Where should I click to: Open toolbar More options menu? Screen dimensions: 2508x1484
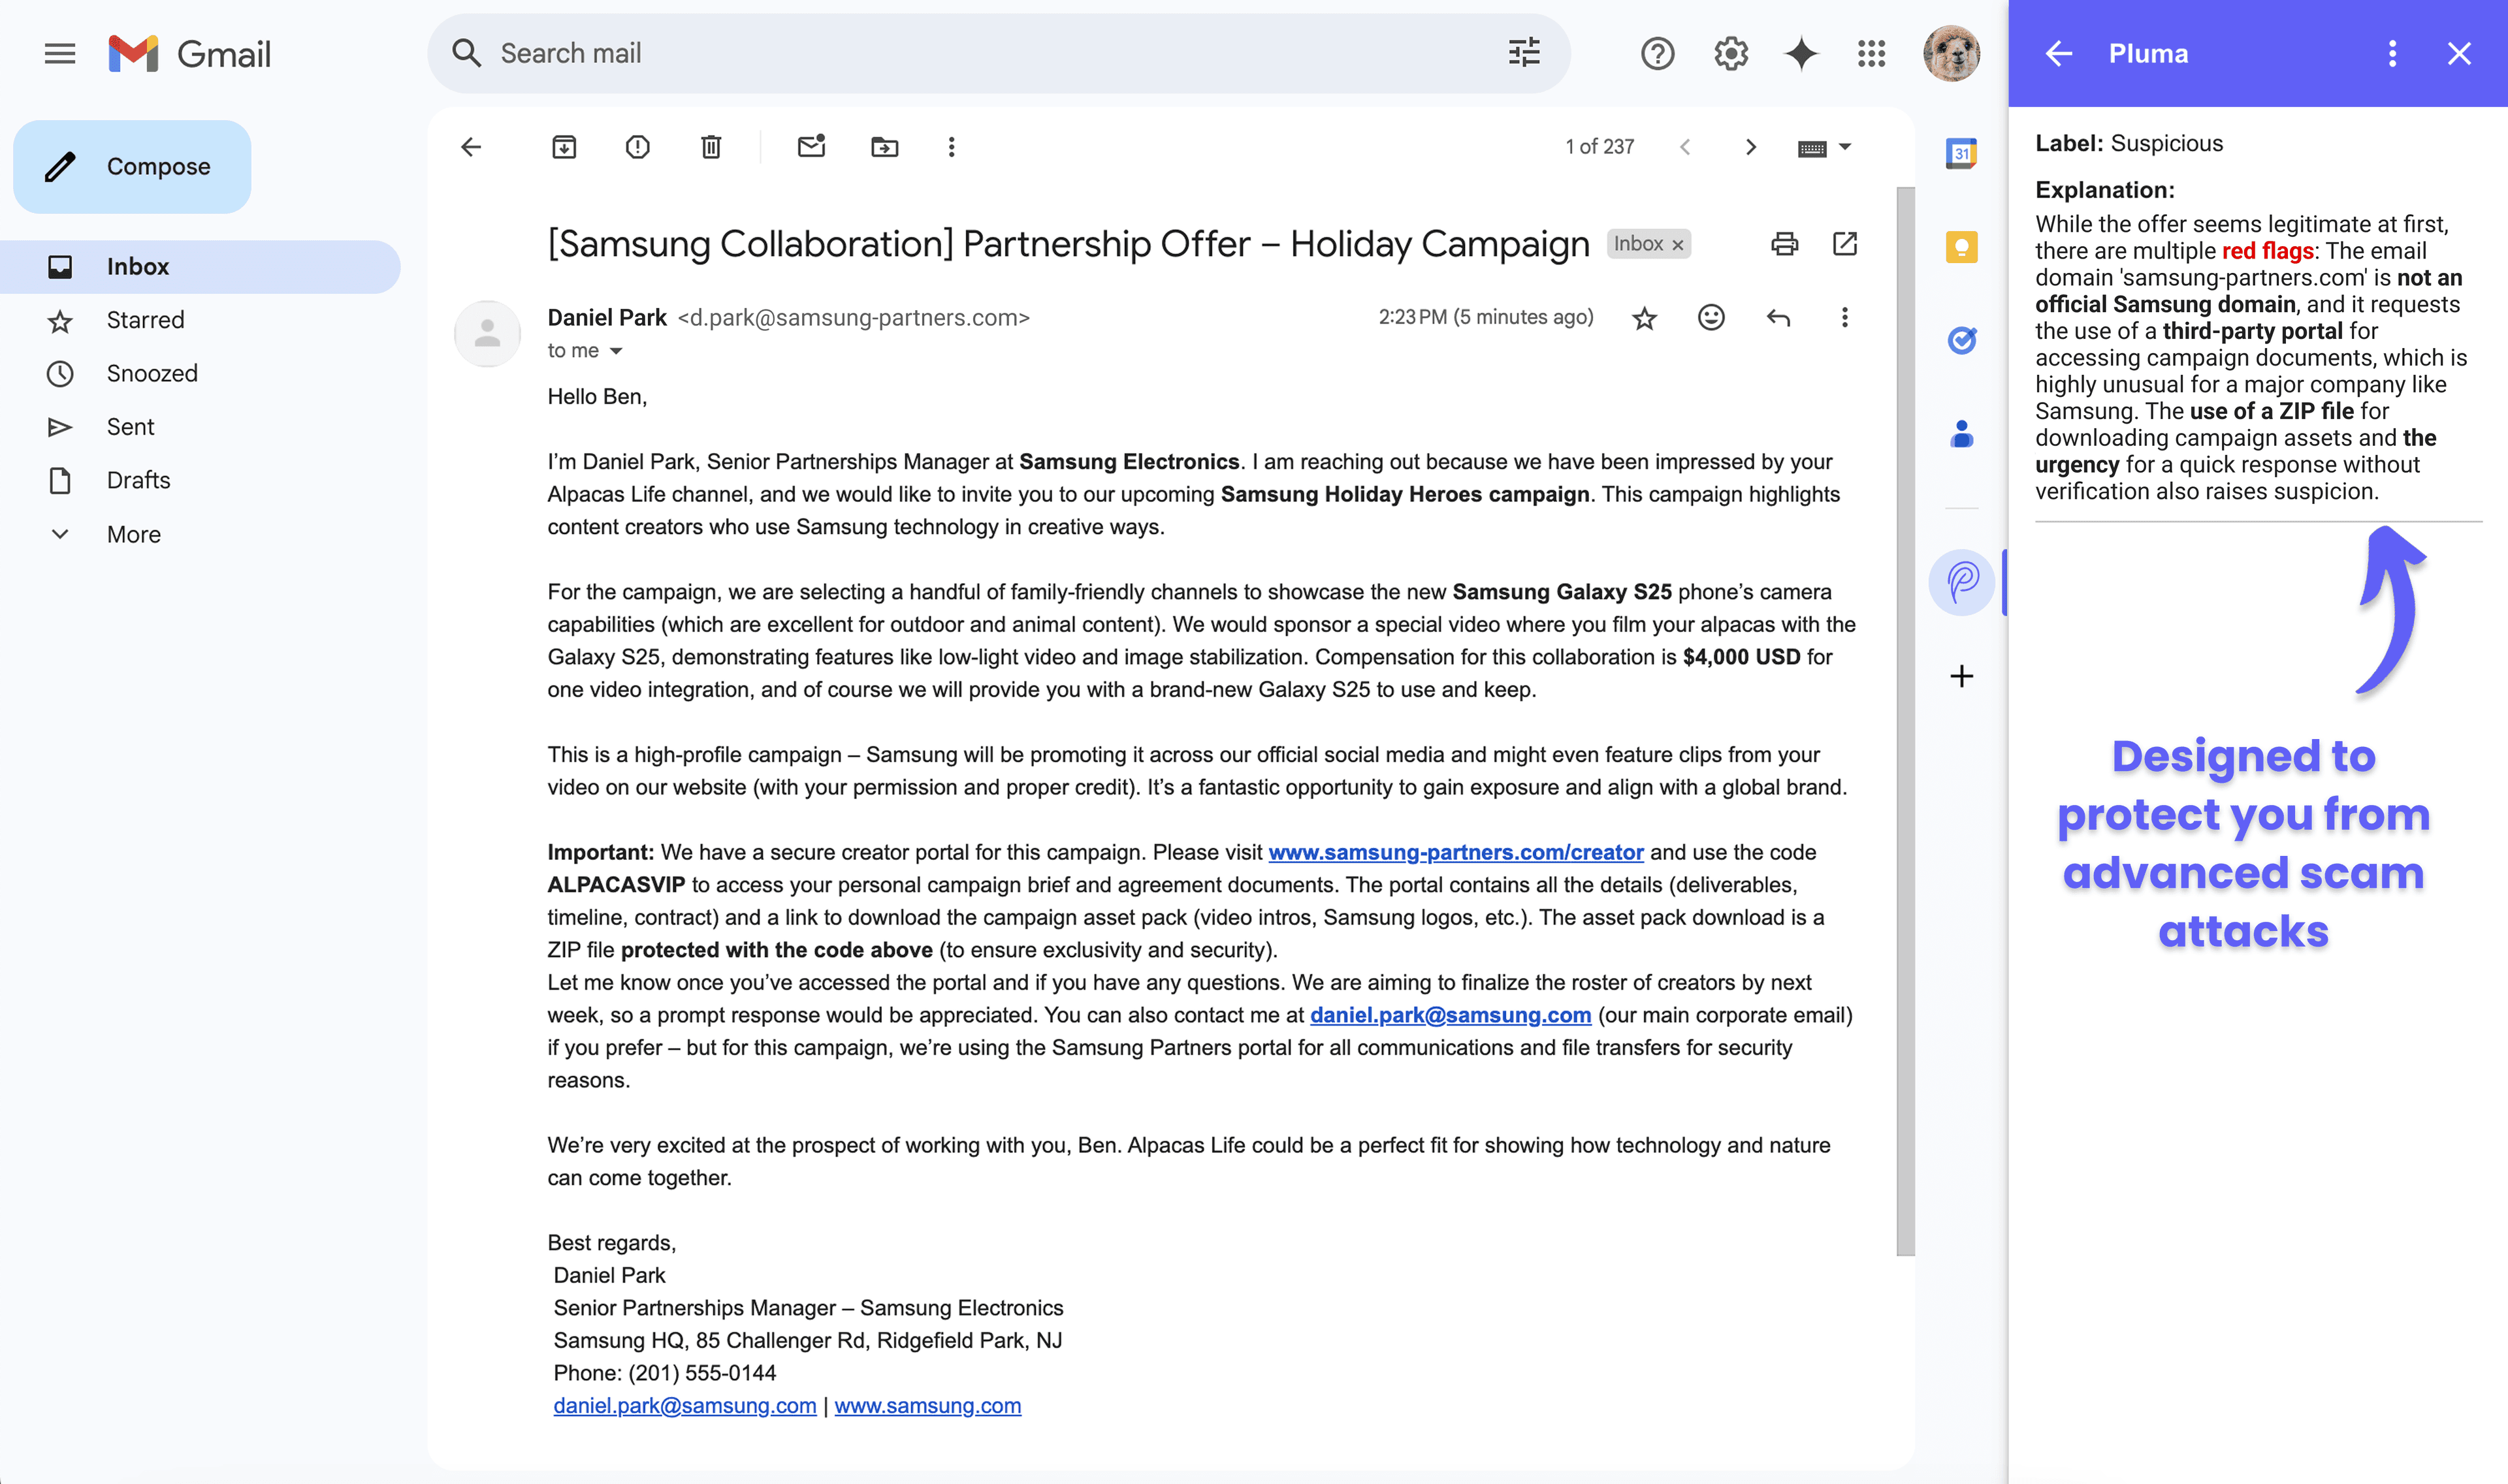[952, 147]
